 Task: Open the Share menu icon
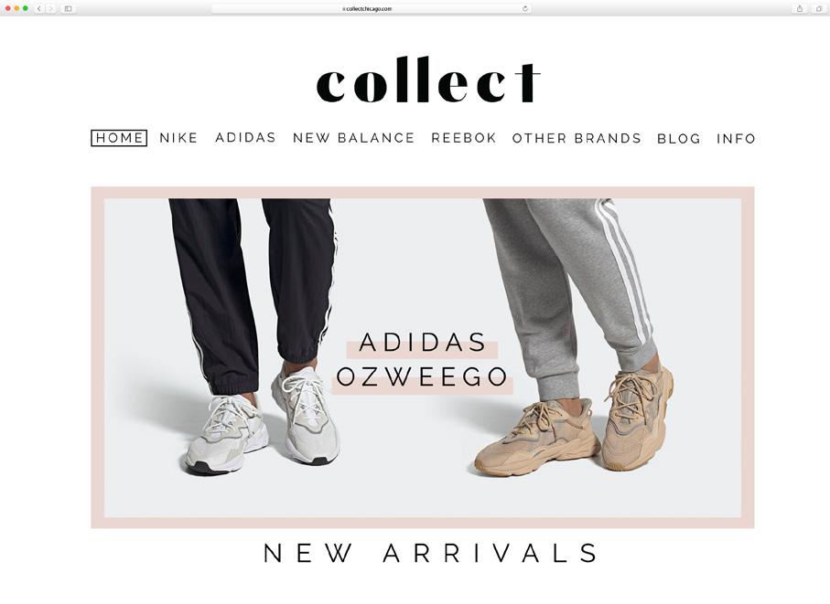(800, 8)
